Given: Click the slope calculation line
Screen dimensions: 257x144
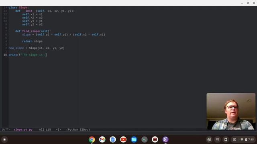Looking at the screenshot, I should point(63,35).
